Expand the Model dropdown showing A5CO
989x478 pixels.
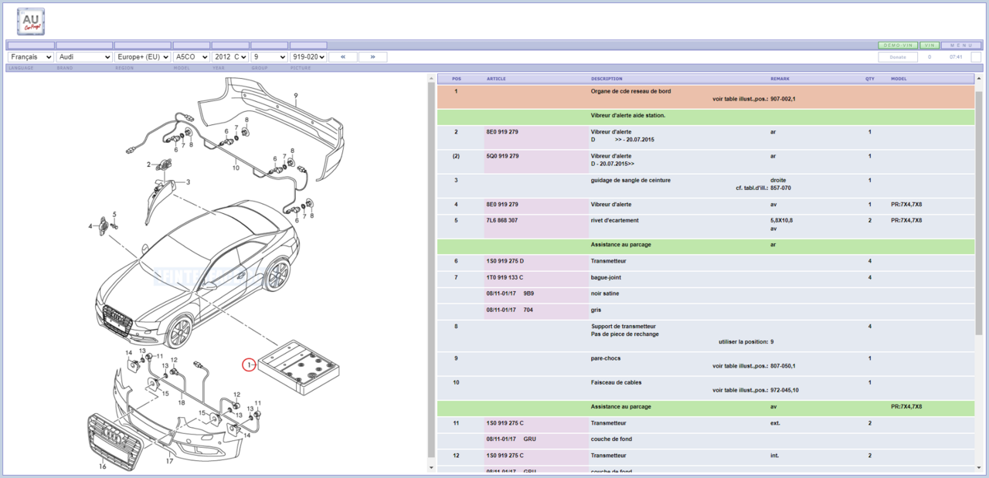191,57
